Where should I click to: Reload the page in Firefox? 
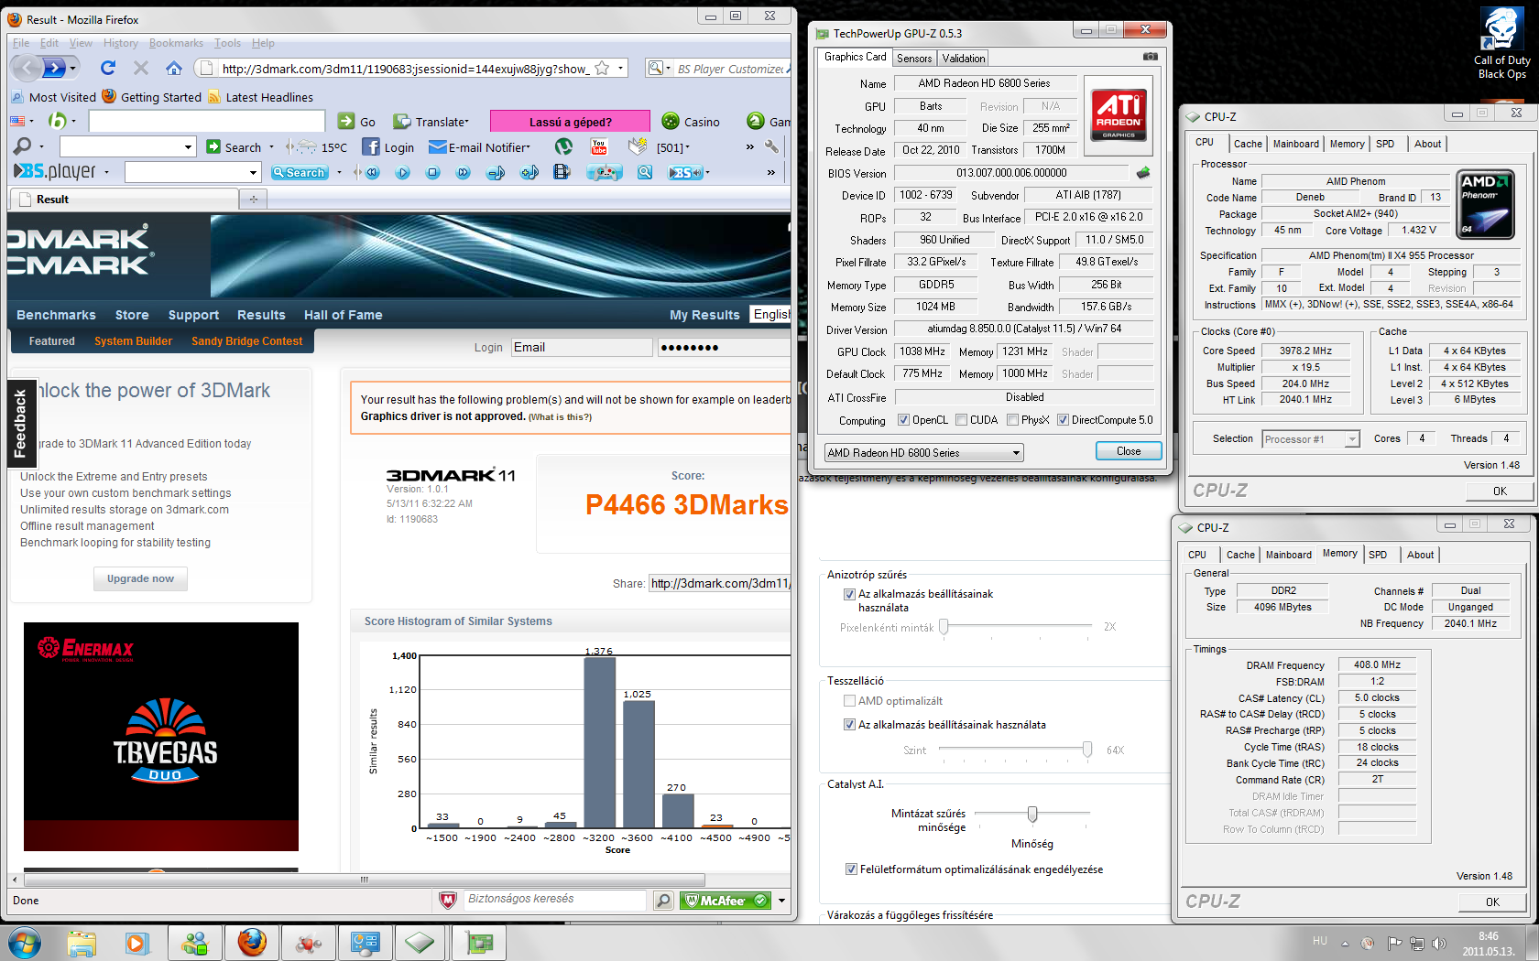tap(108, 68)
